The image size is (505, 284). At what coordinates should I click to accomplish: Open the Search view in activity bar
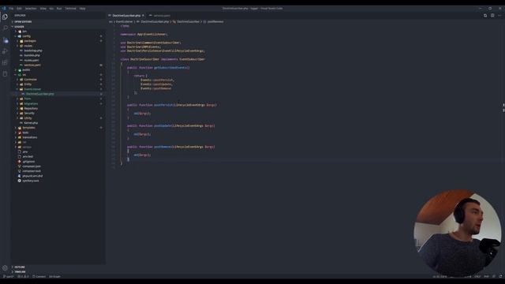(5, 28)
